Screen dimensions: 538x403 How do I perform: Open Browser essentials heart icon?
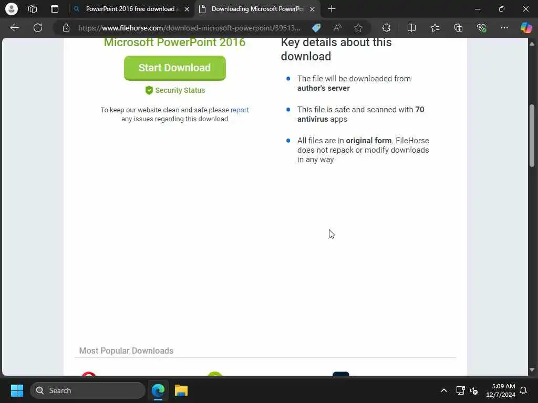pos(481,28)
